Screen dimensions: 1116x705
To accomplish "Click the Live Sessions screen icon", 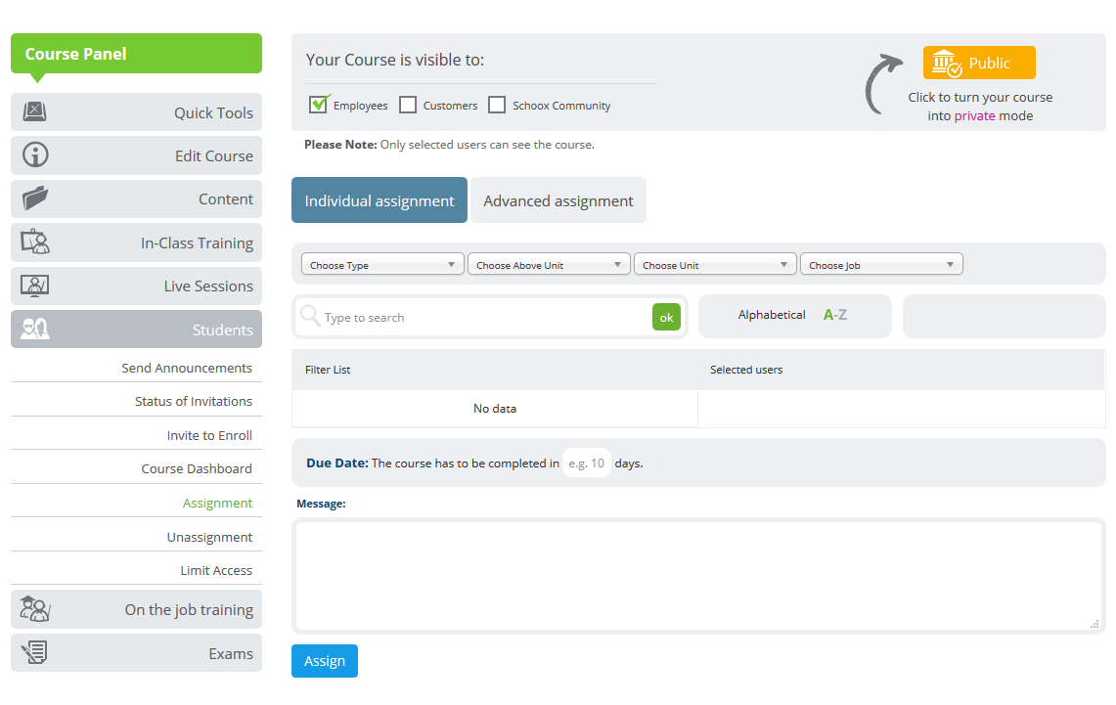I will pyautogui.click(x=35, y=286).
